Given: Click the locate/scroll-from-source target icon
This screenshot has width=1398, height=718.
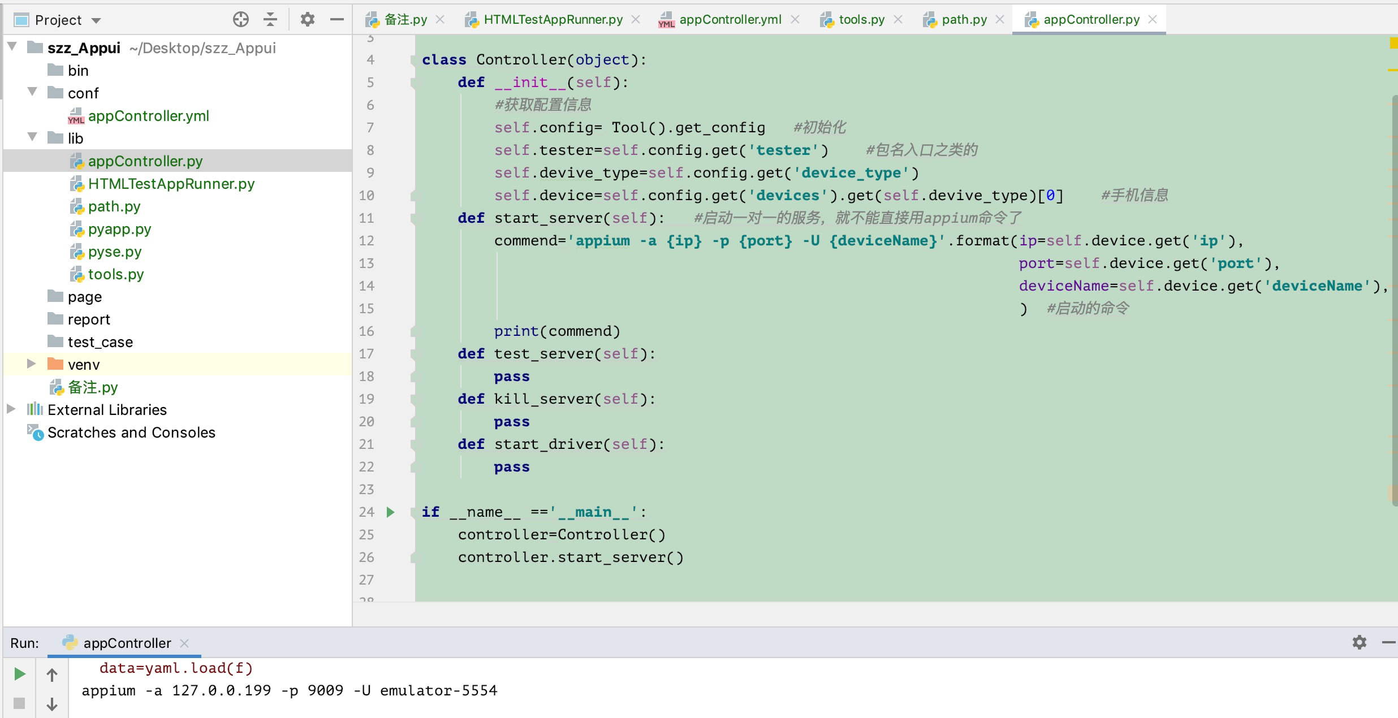Looking at the screenshot, I should 241,20.
